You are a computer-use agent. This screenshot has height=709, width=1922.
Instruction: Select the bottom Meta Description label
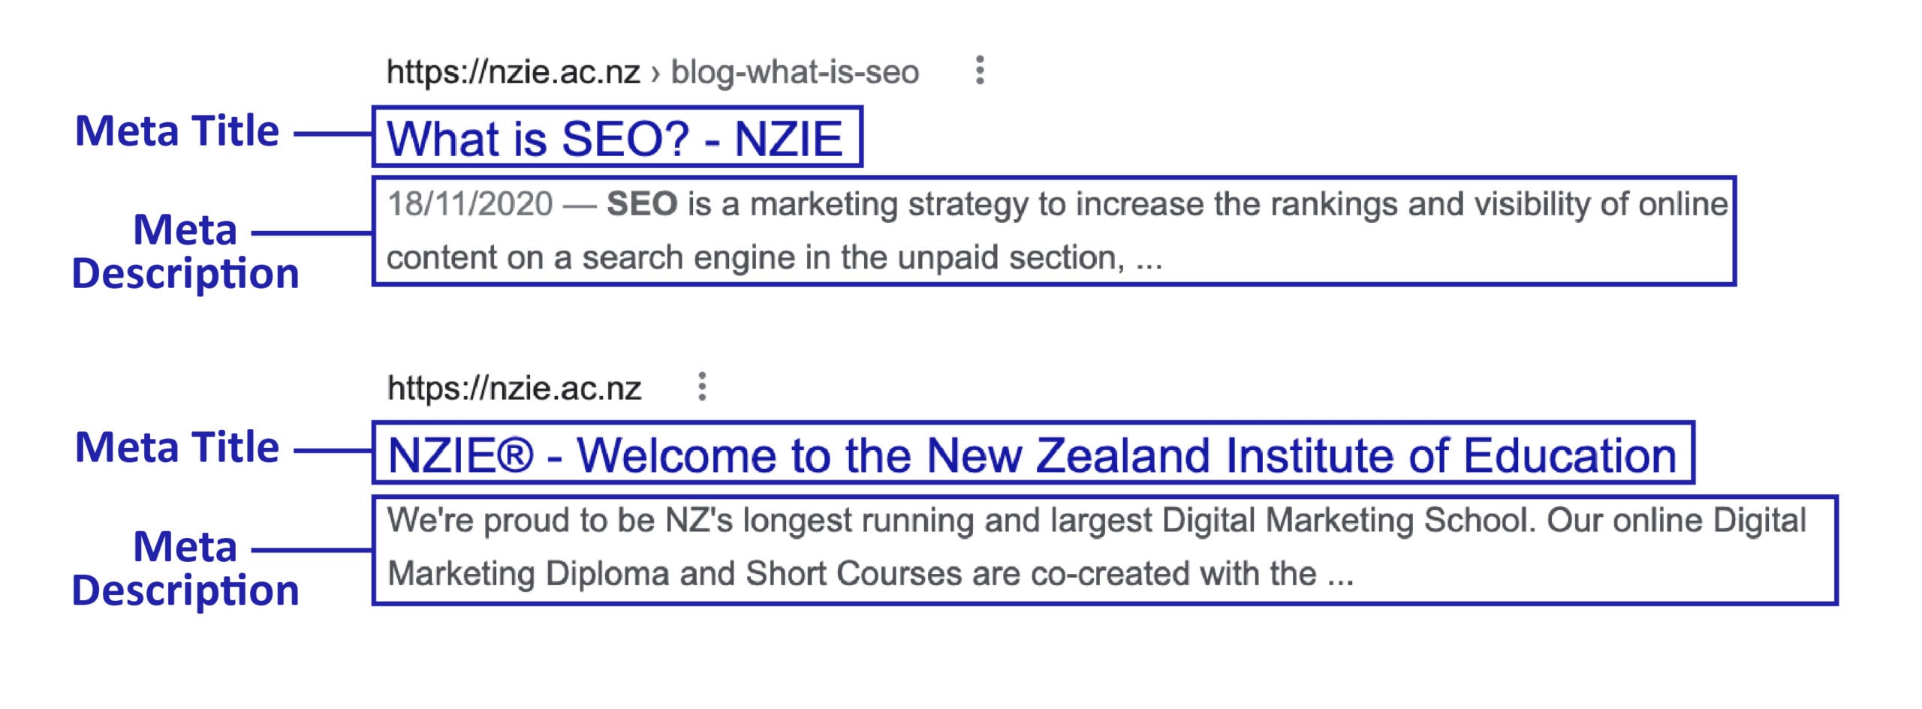coord(185,568)
